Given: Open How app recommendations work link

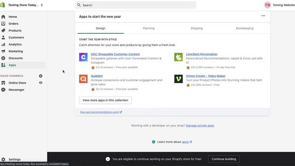Looking at the screenshot, I should tap(101, 112).
